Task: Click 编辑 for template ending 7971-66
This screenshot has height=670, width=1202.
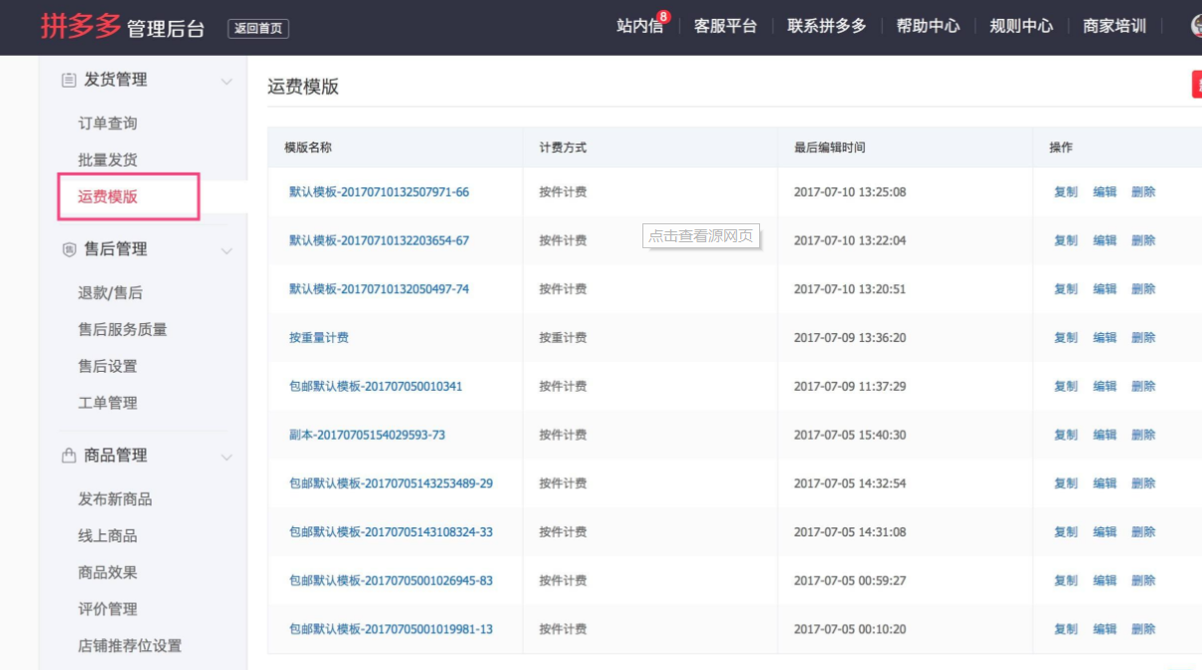Action: click(x=1105, y=191)
